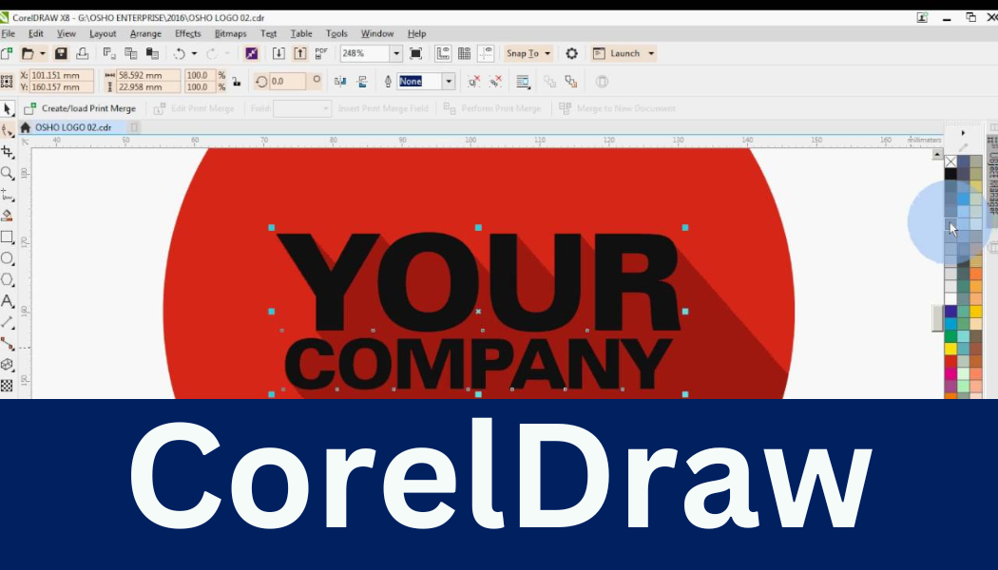Choose the Rectangle tool

tap(8, 237)
